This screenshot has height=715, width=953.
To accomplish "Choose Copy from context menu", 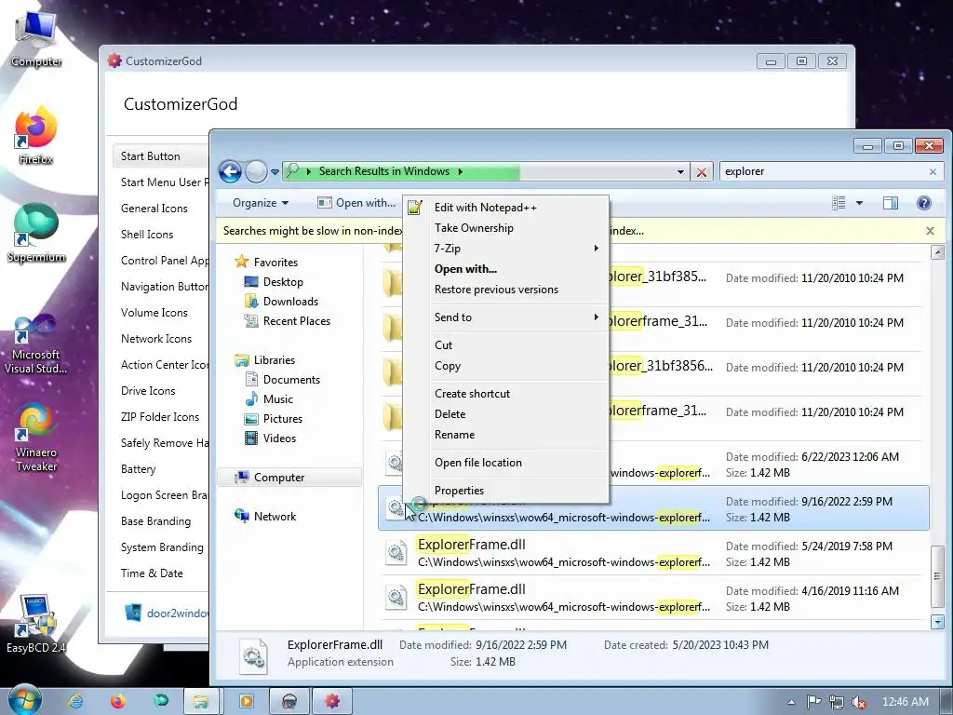I will point(505,366).
